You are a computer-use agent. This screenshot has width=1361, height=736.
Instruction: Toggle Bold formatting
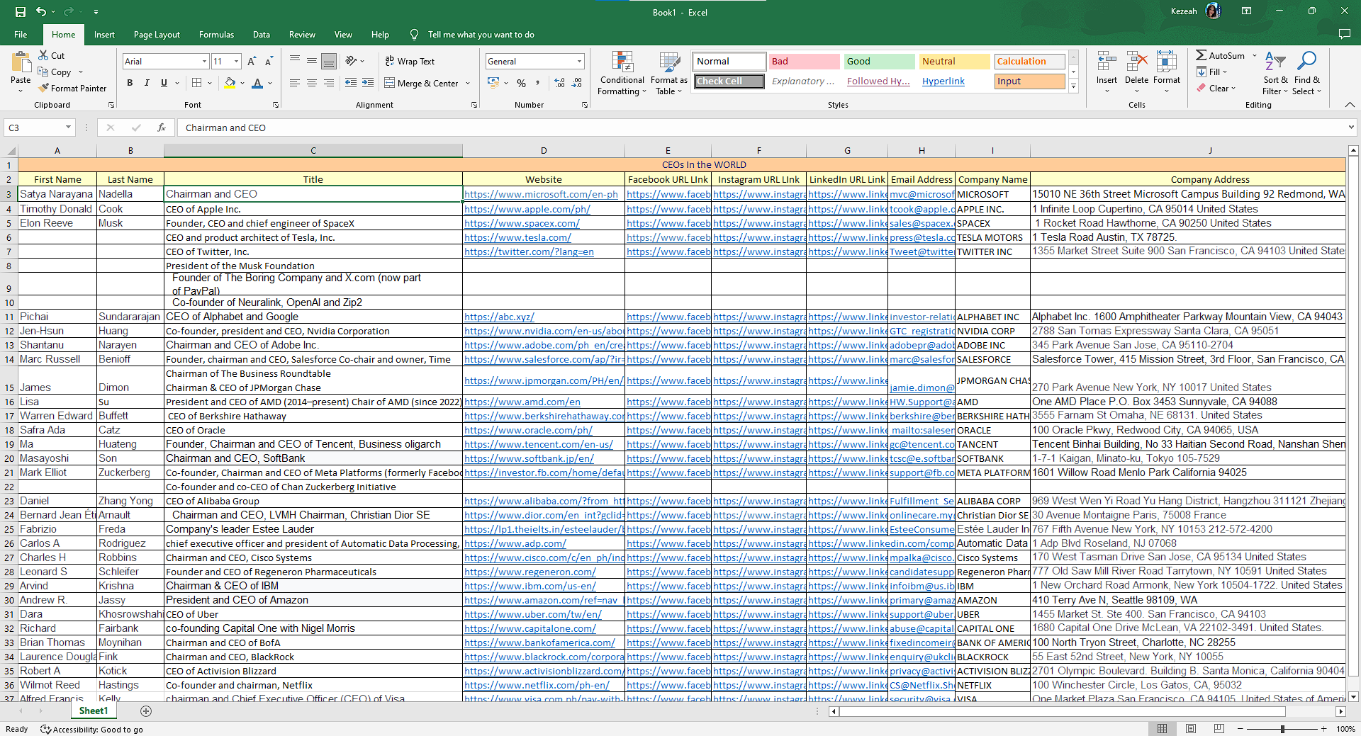click(x=130, y=83)
